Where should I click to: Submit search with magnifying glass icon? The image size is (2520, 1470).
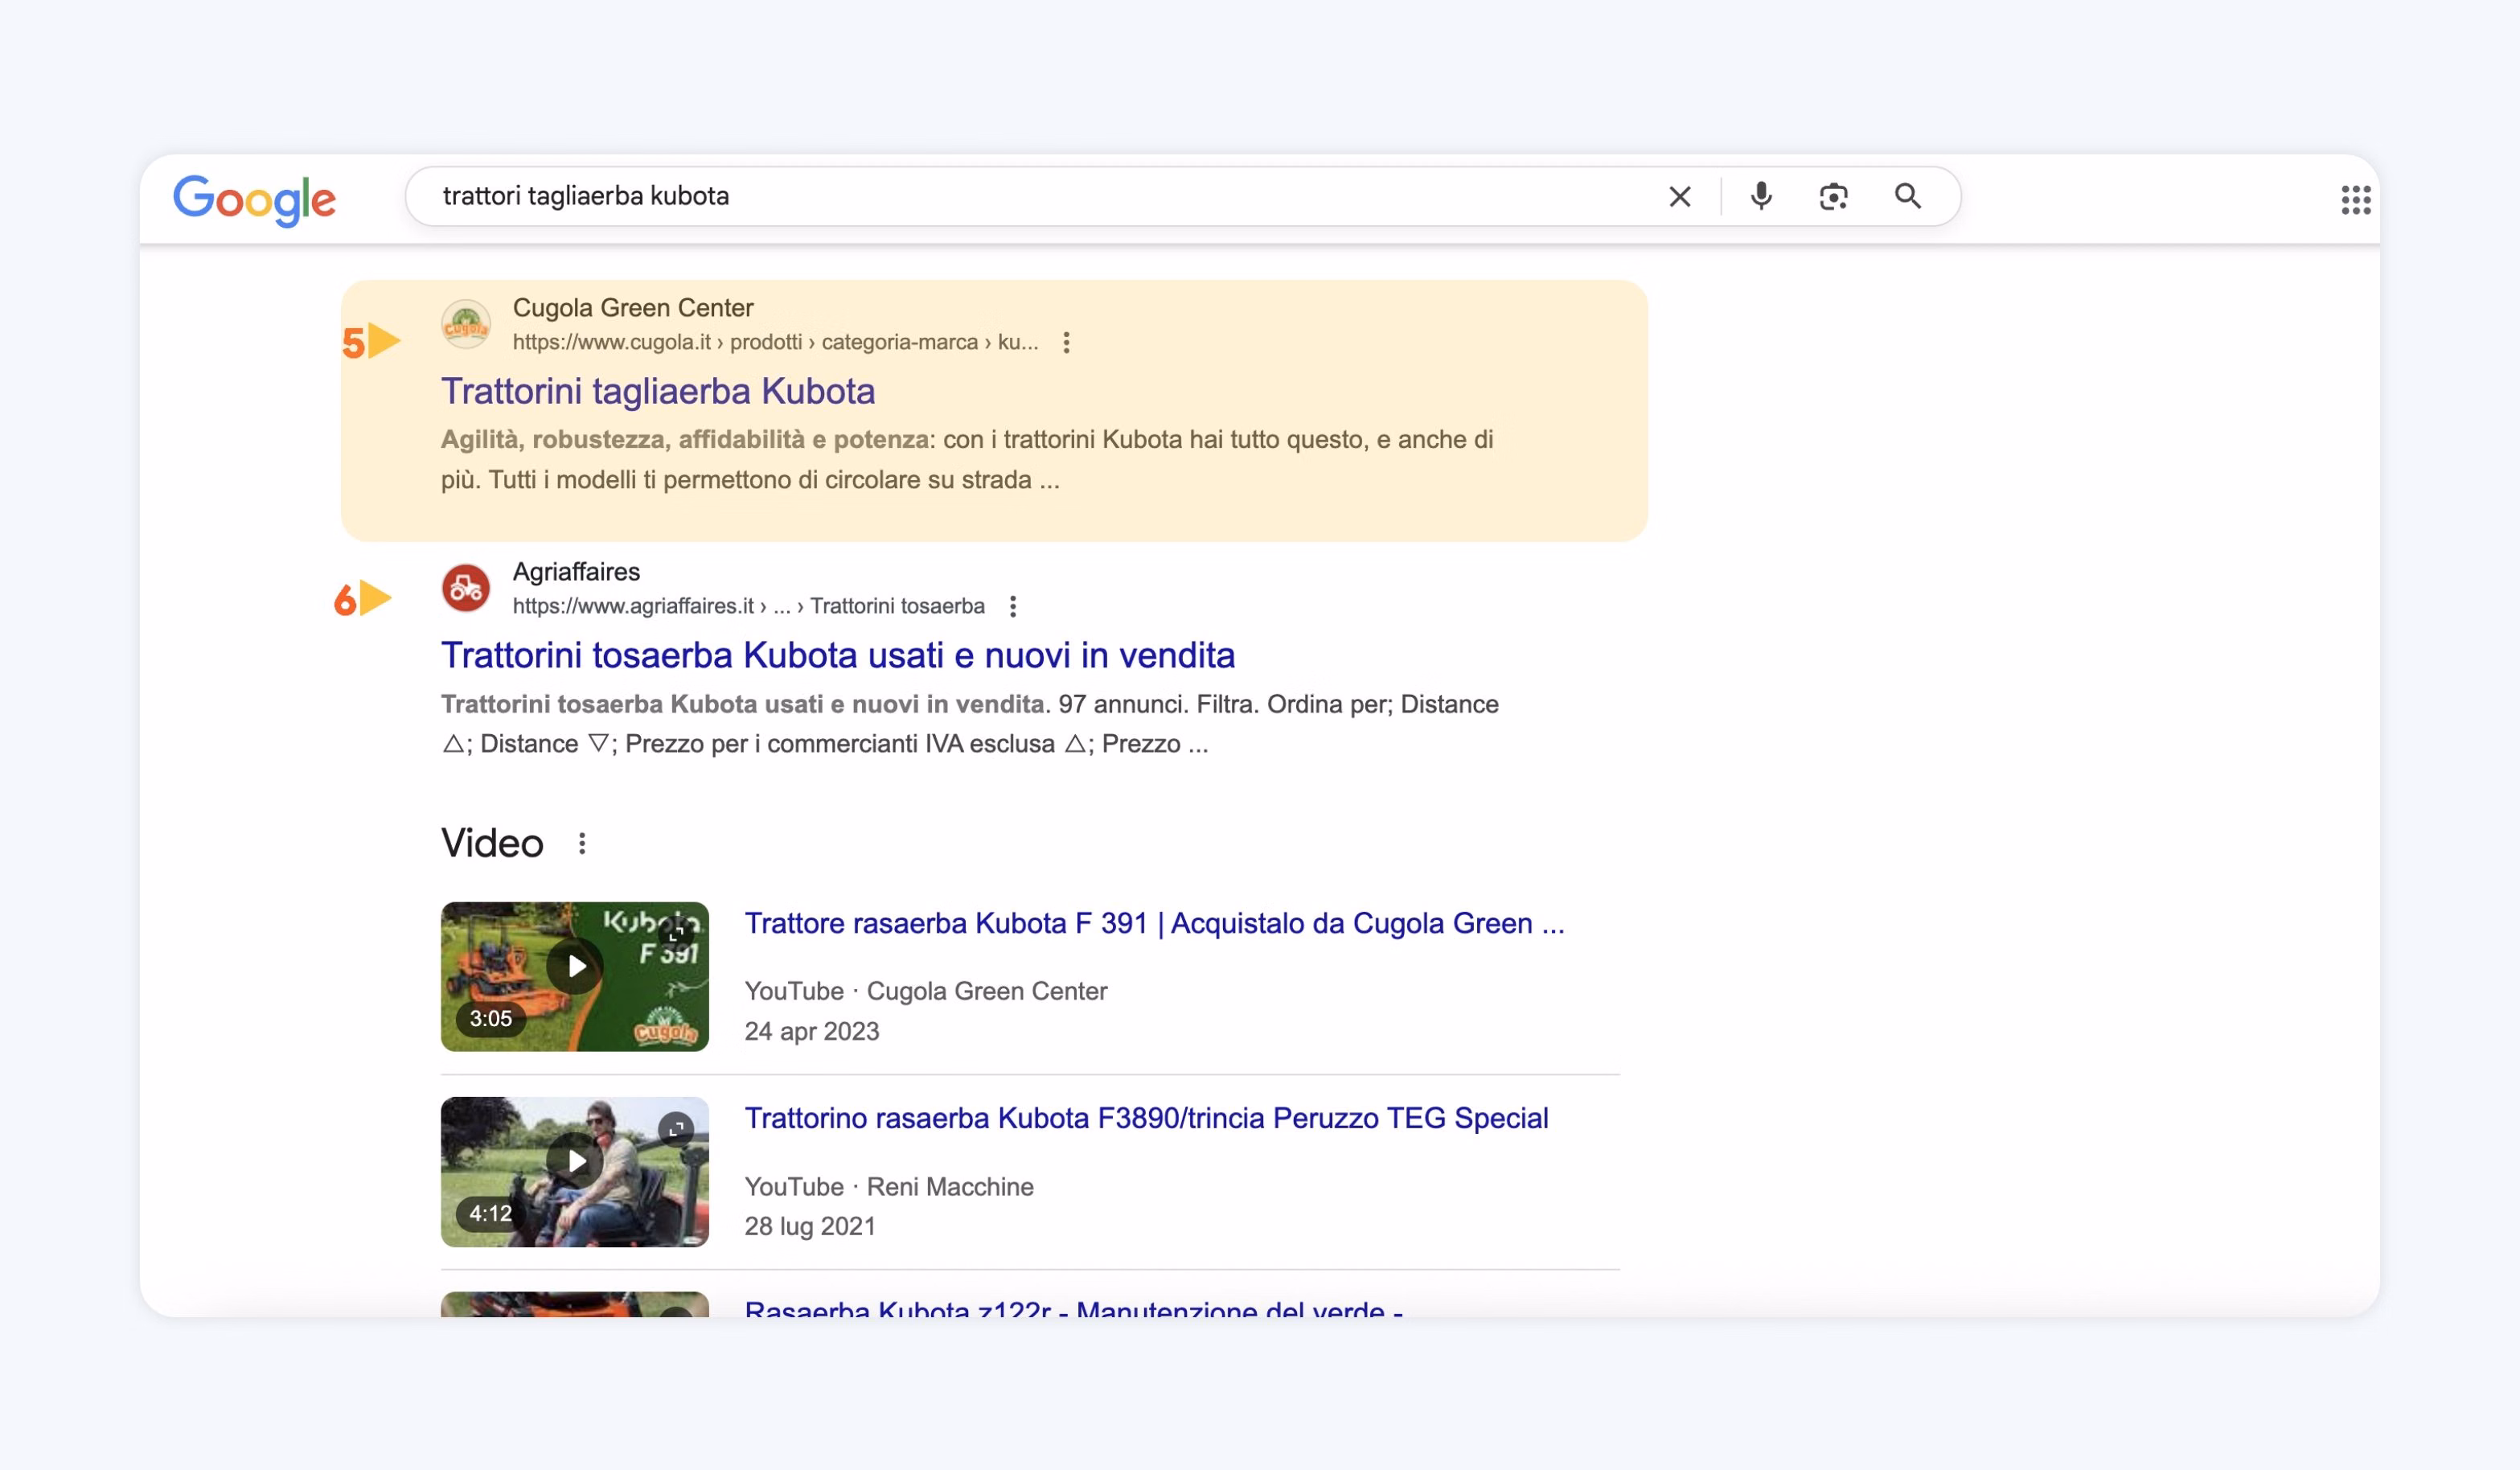[x=1908, y=196]
